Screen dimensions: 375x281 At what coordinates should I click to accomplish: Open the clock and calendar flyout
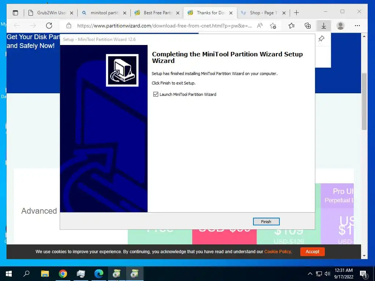(344, 274)
